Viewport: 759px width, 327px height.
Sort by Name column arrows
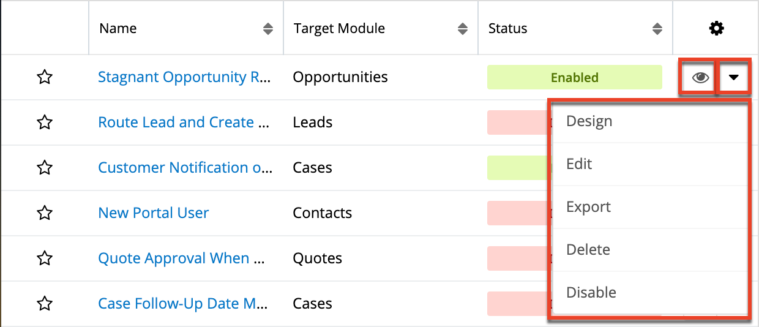tap(268, 29)
